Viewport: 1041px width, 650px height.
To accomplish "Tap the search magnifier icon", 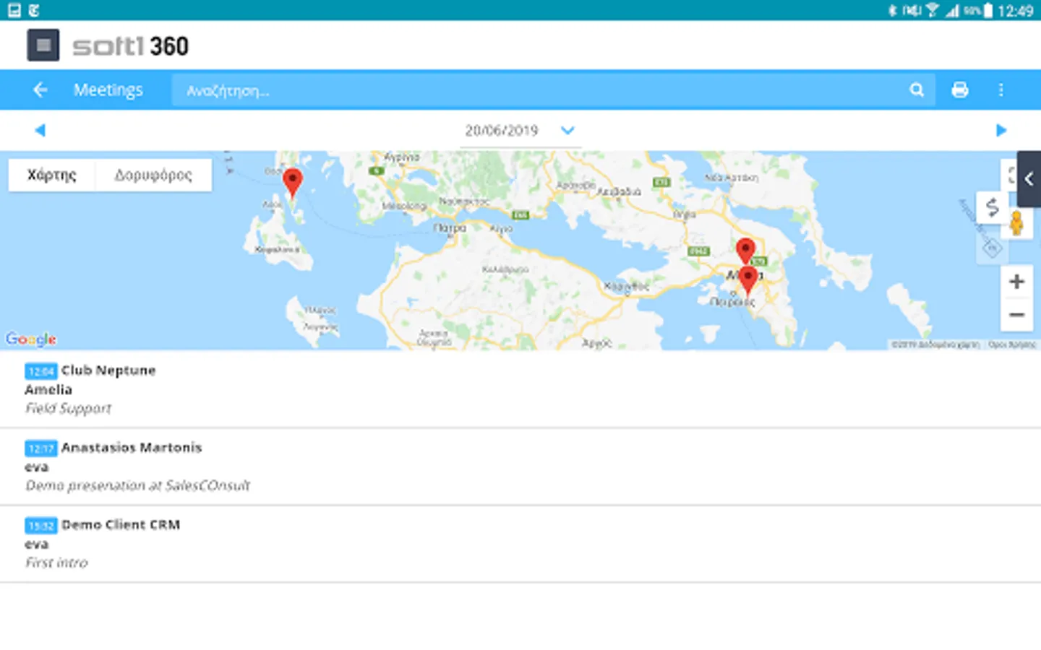I will coord(917,90).
